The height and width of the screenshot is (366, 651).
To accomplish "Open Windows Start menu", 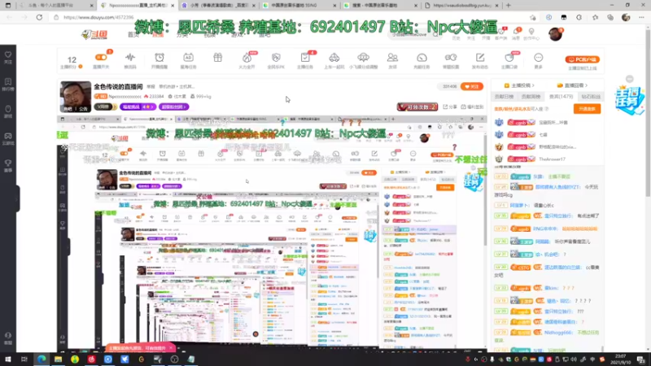I will click(x=8, y=359).
